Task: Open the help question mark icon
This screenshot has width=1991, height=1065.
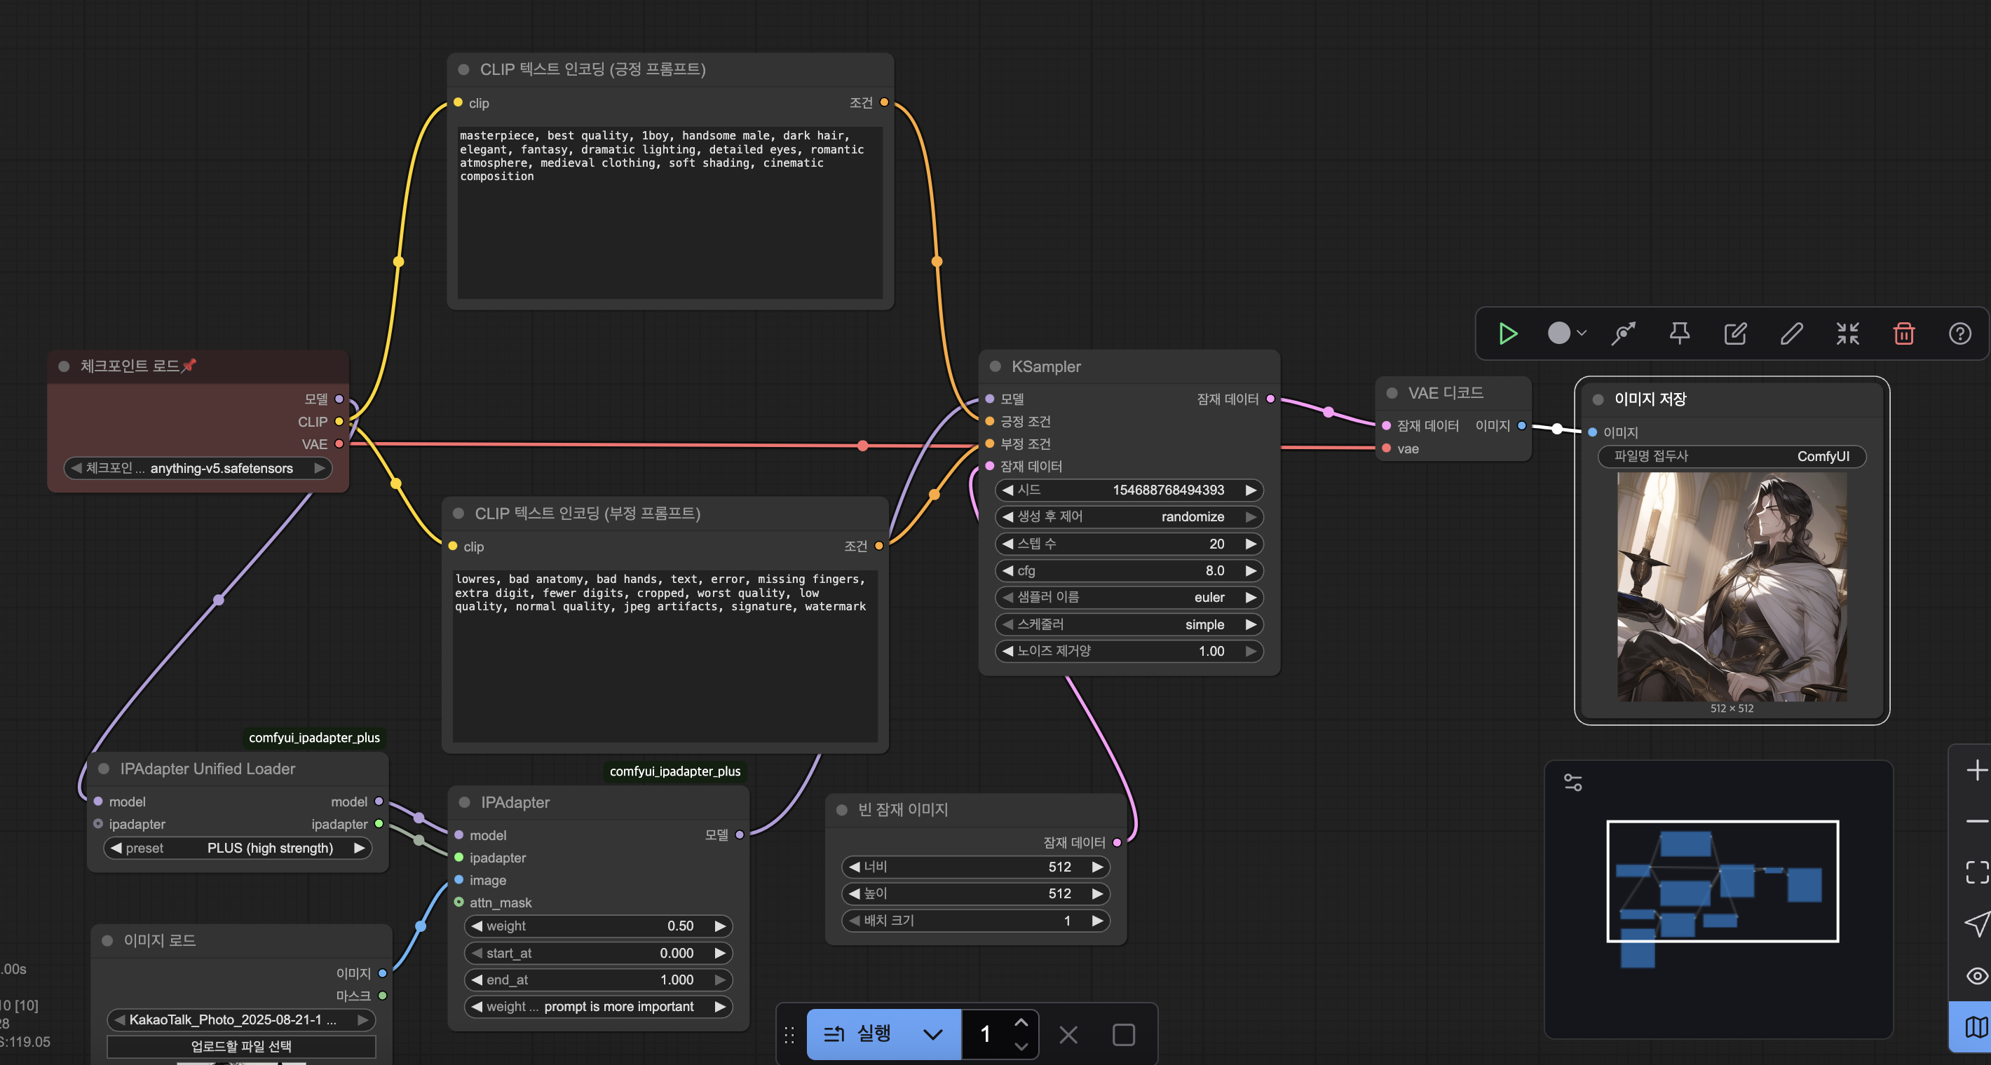Action: [1959, 334]
